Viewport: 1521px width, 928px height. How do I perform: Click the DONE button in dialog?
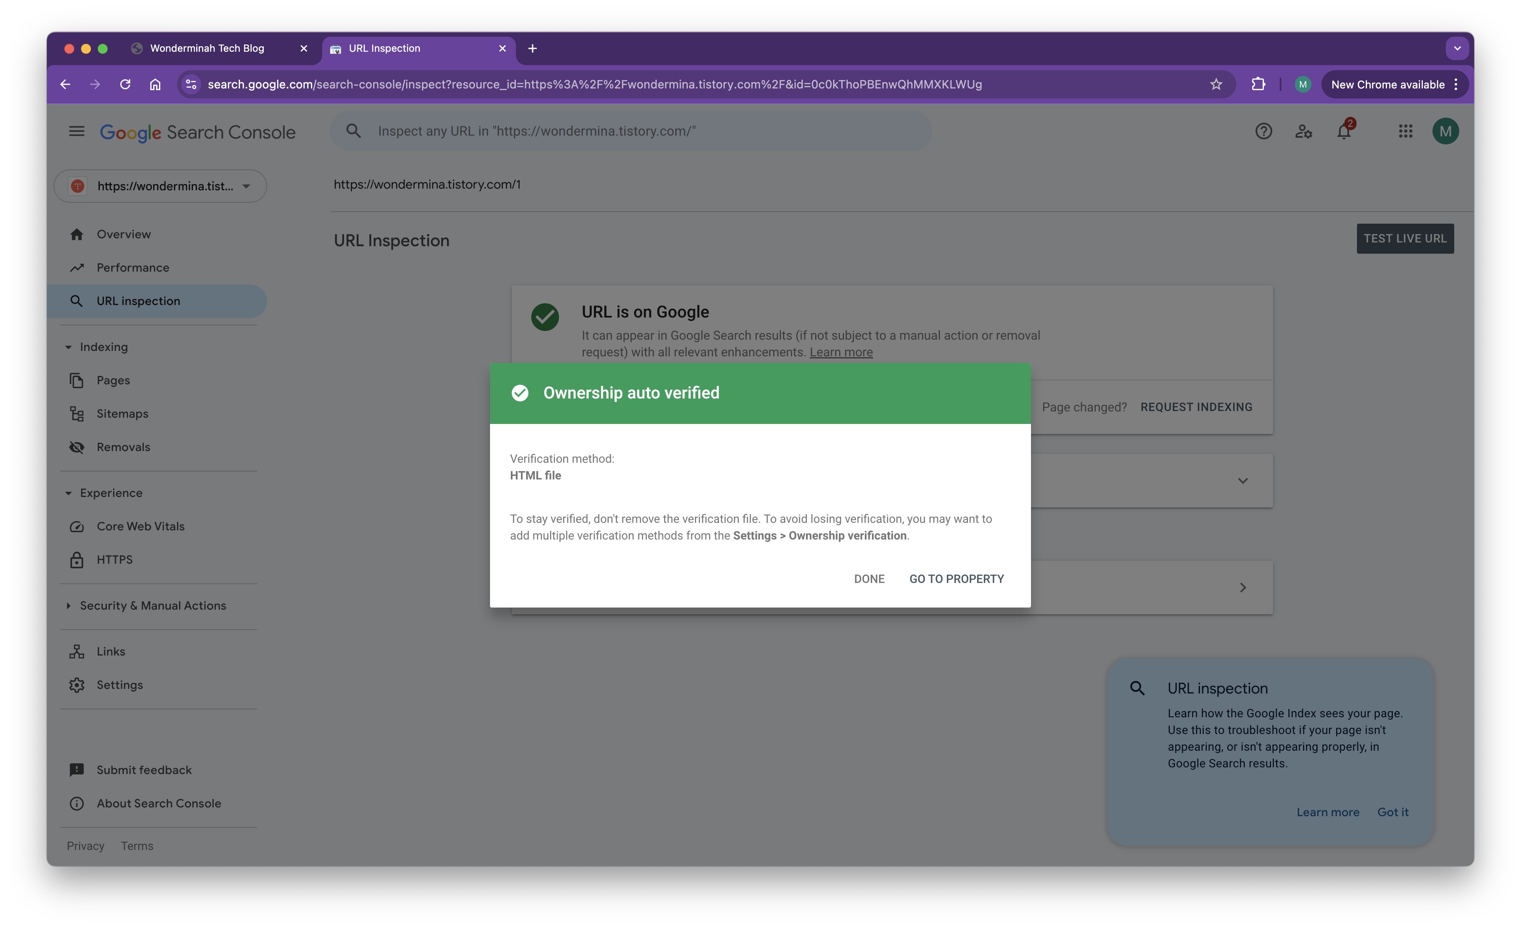[x=869, y=579]
